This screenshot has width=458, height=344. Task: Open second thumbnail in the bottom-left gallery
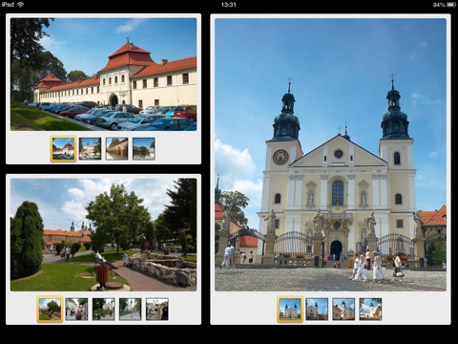[76, 310]
